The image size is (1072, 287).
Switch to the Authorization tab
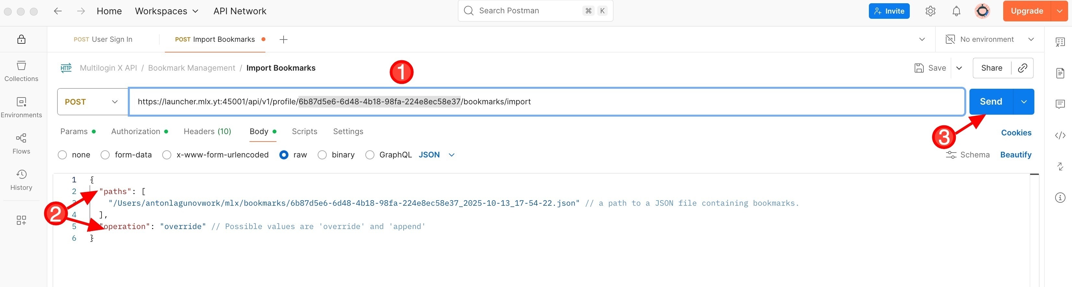coord(140,132)
